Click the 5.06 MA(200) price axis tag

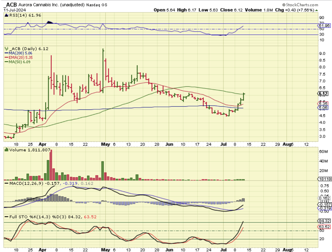324,108
